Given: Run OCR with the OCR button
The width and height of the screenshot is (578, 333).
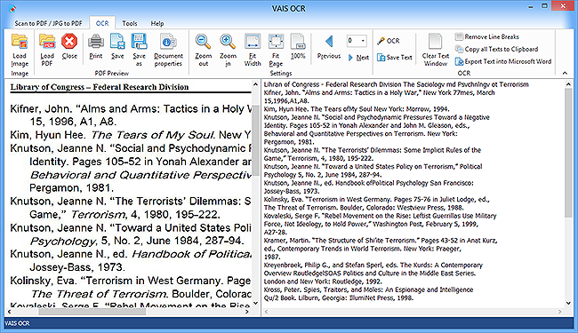Looking at the screenshot, I should [x=389, y=41].
